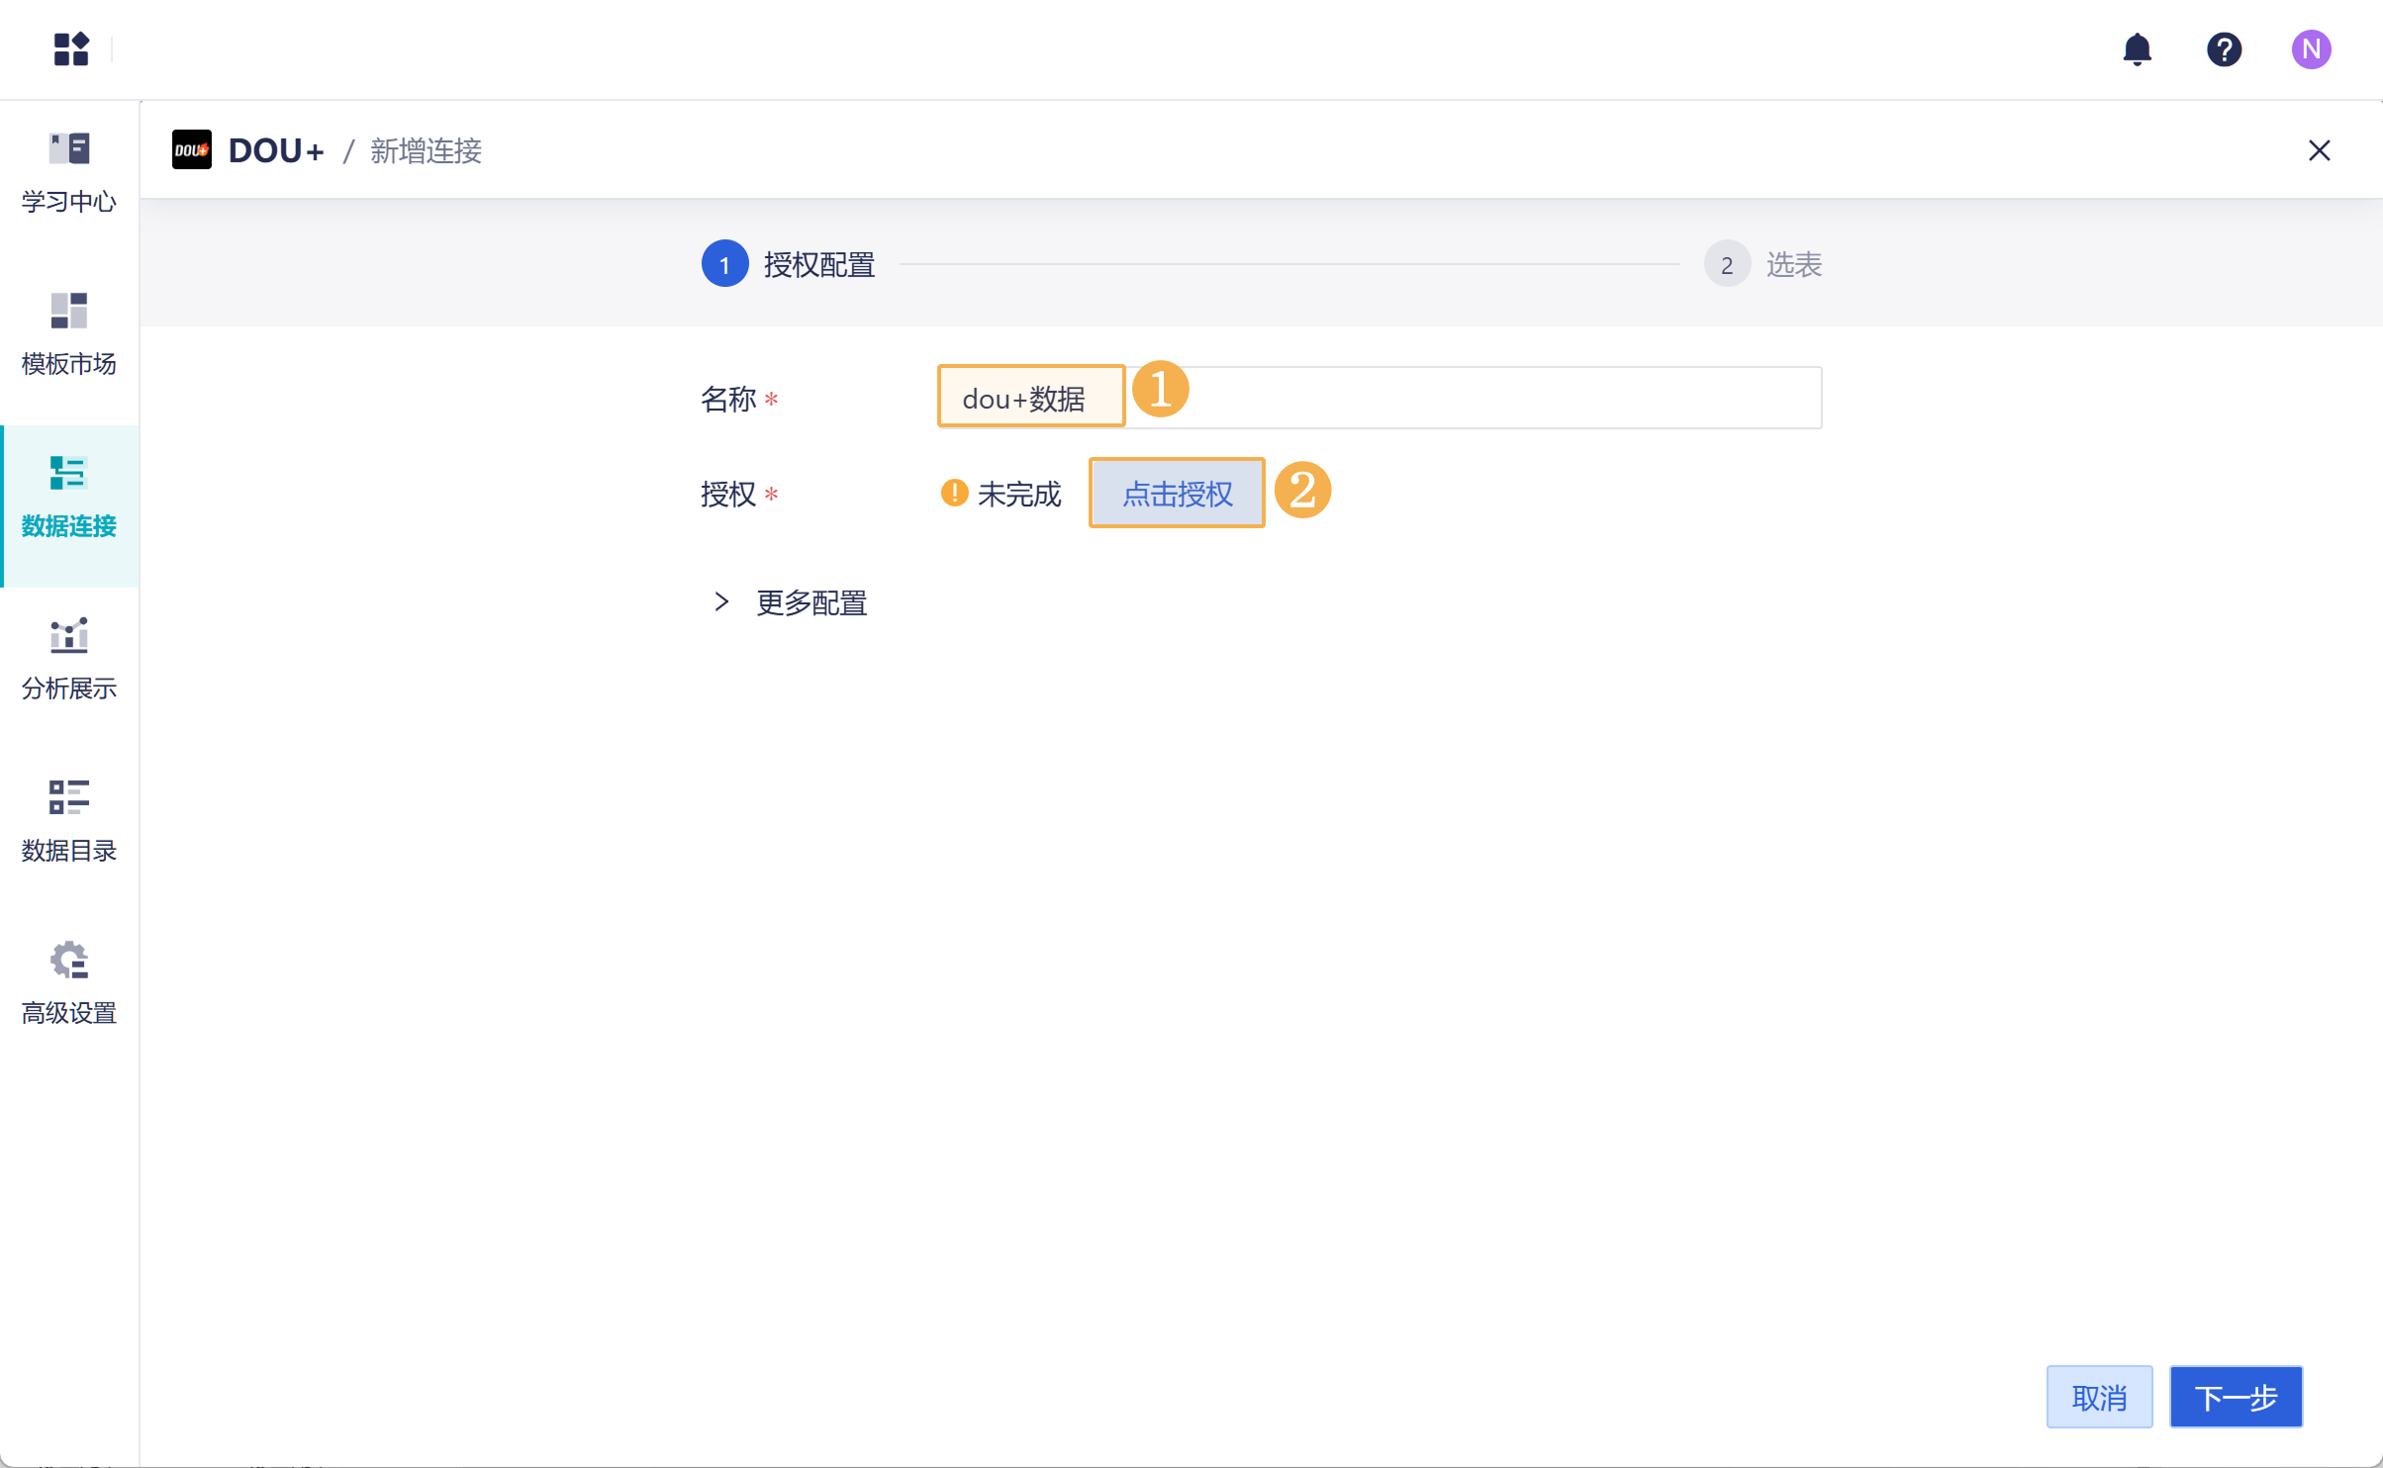Open the 学习中心 section in sidebar
Image resolution: width=2383 pixels, height=1468 pixels.
coord(67,173)
